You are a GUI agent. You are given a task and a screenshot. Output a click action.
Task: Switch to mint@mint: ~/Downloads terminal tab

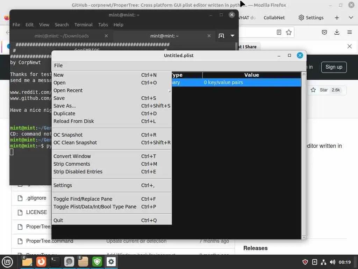coord(62,36)
